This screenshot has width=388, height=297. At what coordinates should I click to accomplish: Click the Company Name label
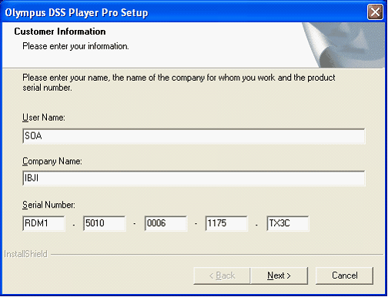[x=52, y=162]
